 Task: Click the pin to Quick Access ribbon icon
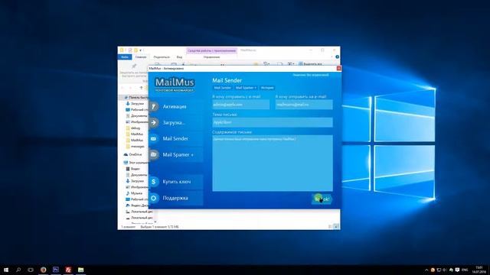click(134, 66)
